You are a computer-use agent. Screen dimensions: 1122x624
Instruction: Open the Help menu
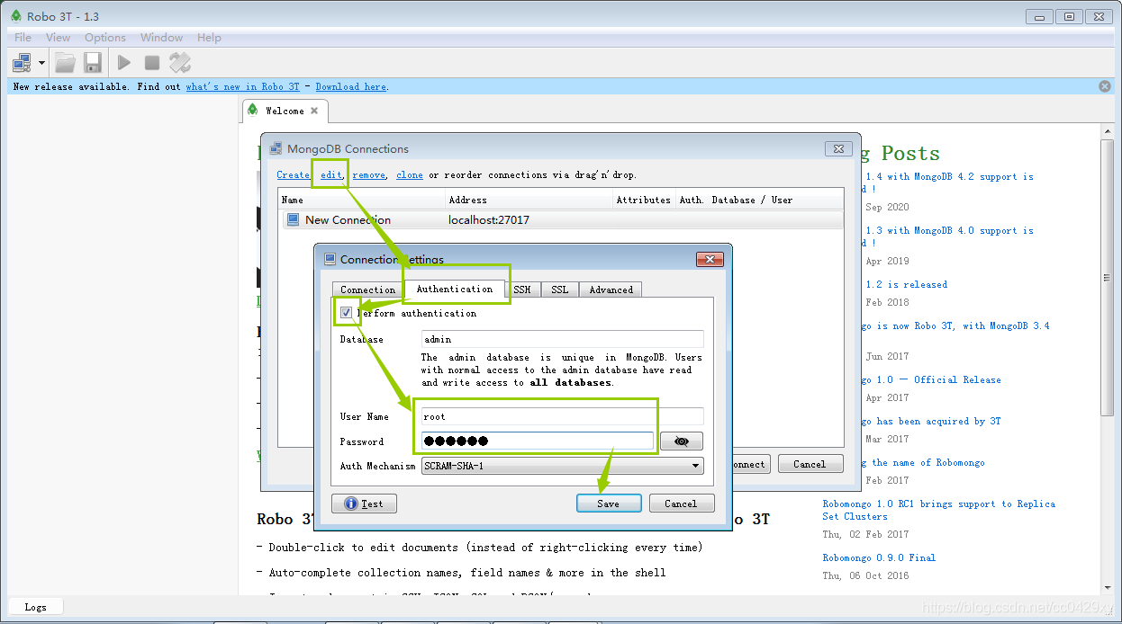[x=209, y=38]
